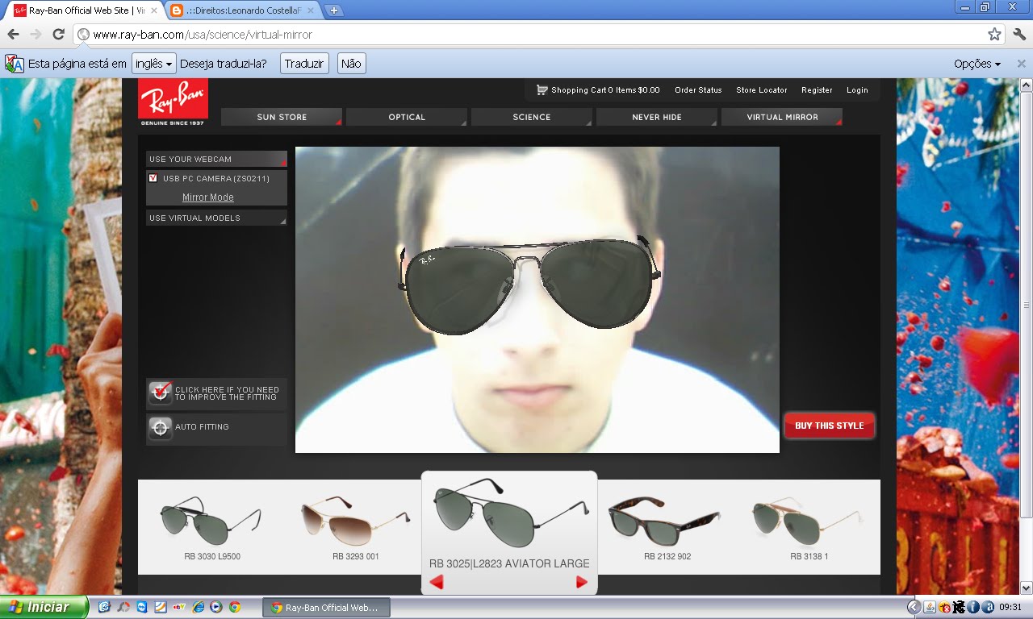Click the browser forward arrow
1033x619 pixels.
36,35
